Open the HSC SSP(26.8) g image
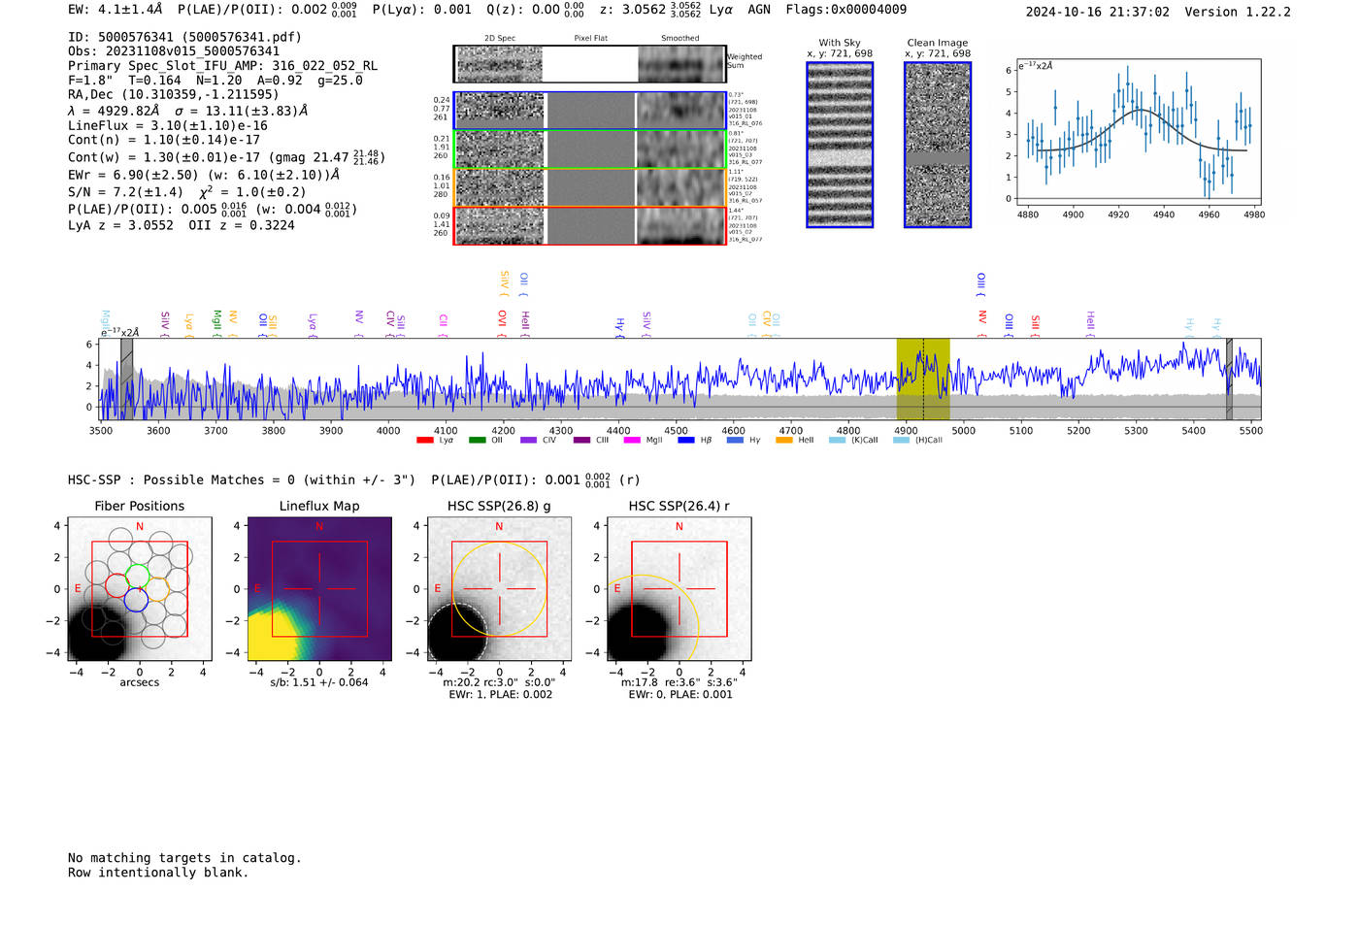This screenshot has height=925, width=1359. point(499,589)
